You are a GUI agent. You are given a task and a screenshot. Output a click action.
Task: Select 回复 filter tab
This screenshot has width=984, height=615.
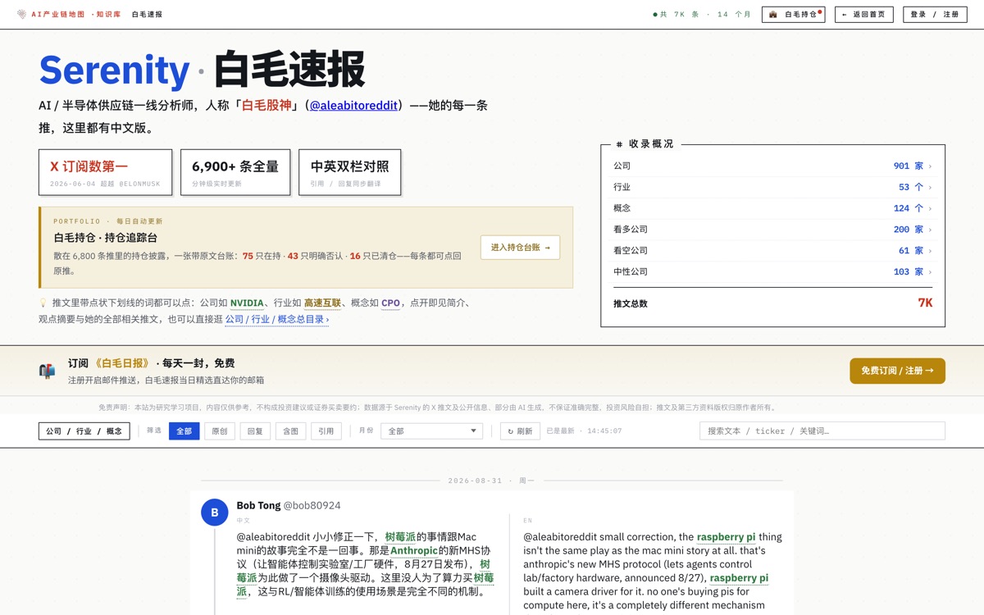coord(255,430)
